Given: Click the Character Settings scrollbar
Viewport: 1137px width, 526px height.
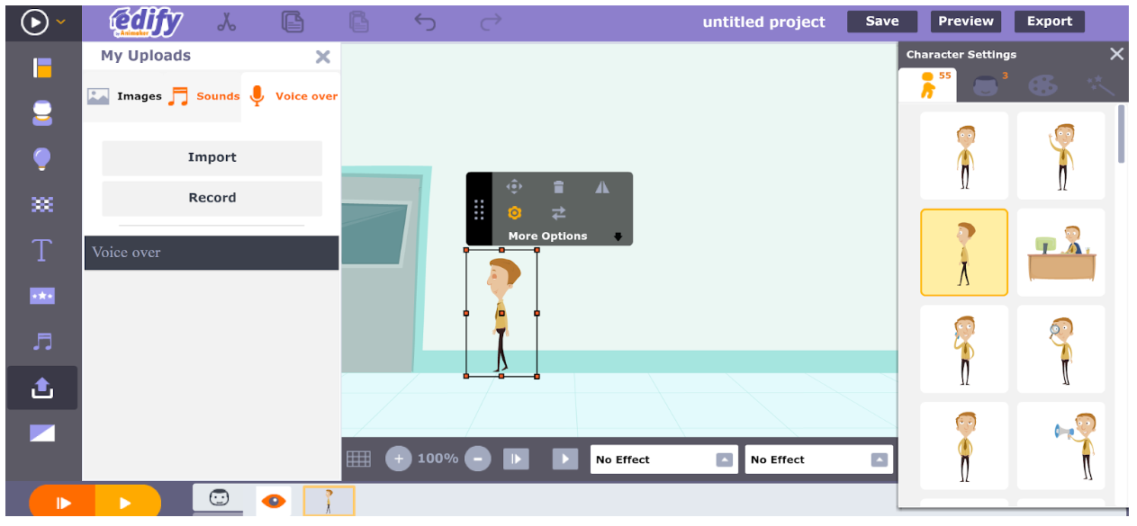Looking at the screenshot, I should click(x=1122, y=135).
